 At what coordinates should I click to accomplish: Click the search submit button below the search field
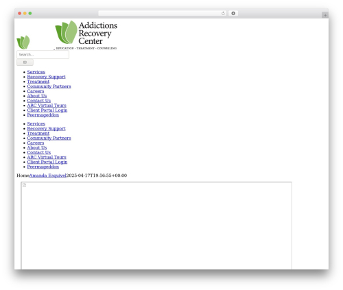[x=25, y=62]
